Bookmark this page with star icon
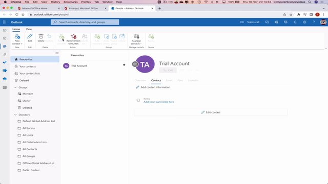Viewport: 328px width, 184px height. (x=291, y=15)
